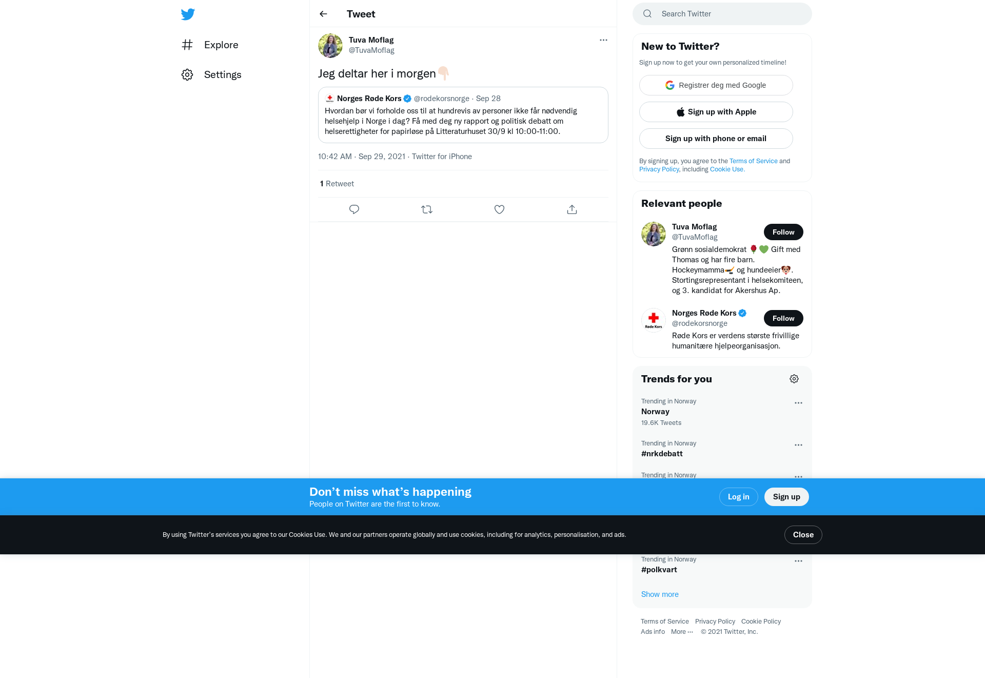This screenshot has height=678, width=985.
Task: Follow Tuva Moflag
Action: click(x=783, y=232)
